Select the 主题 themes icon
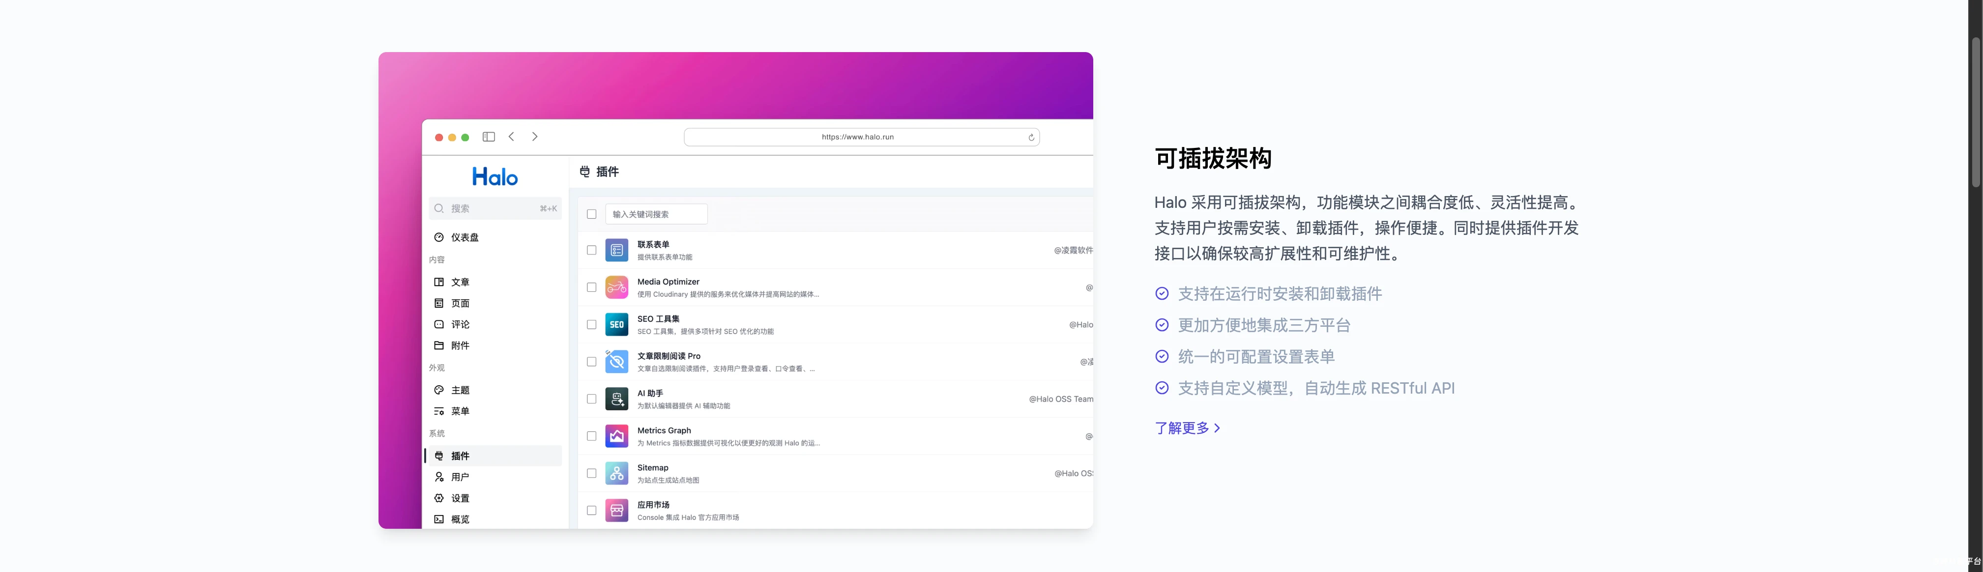 pos(439,390)
